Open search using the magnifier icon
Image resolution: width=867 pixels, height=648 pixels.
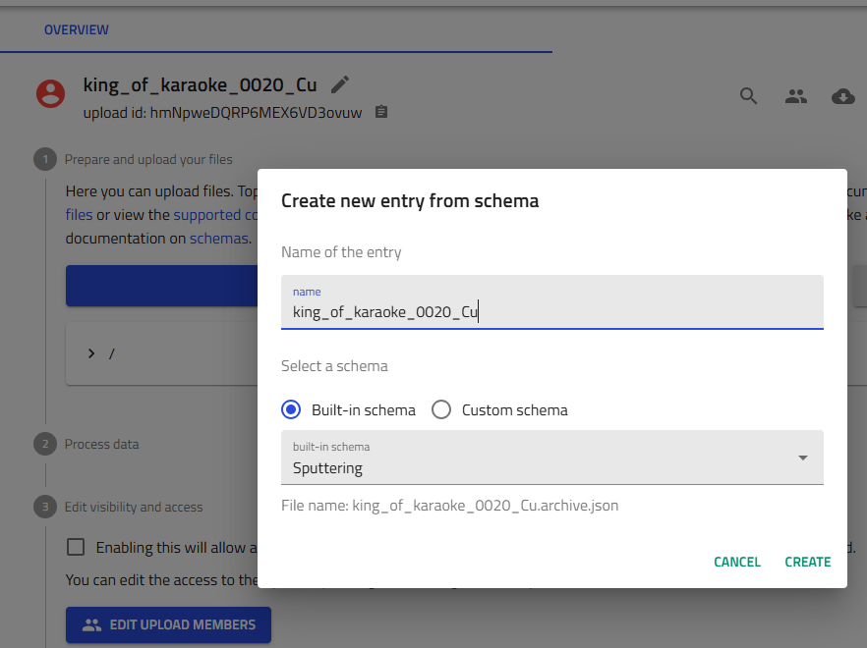click(748, 96)
